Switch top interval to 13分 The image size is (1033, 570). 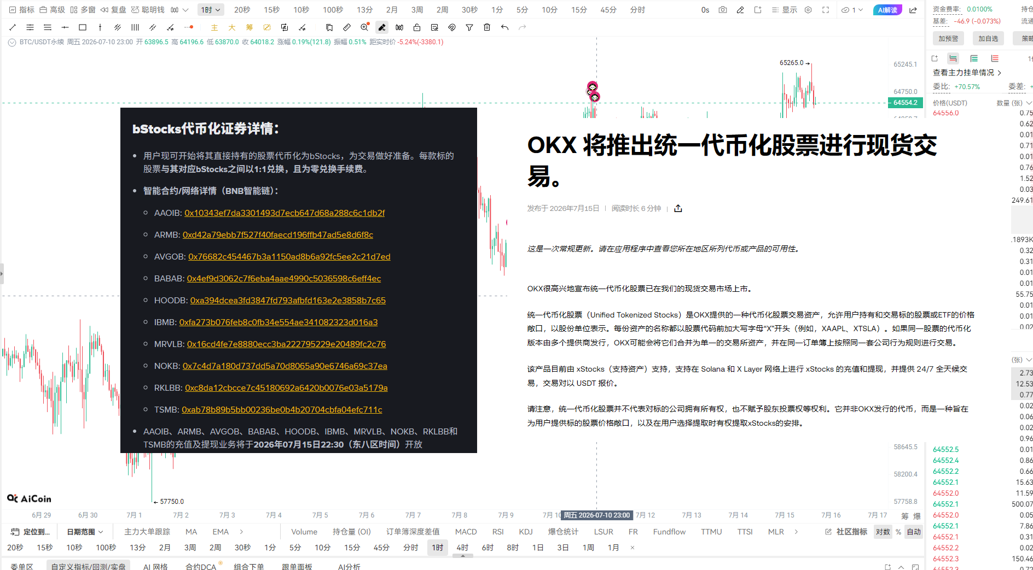point(365,10)
